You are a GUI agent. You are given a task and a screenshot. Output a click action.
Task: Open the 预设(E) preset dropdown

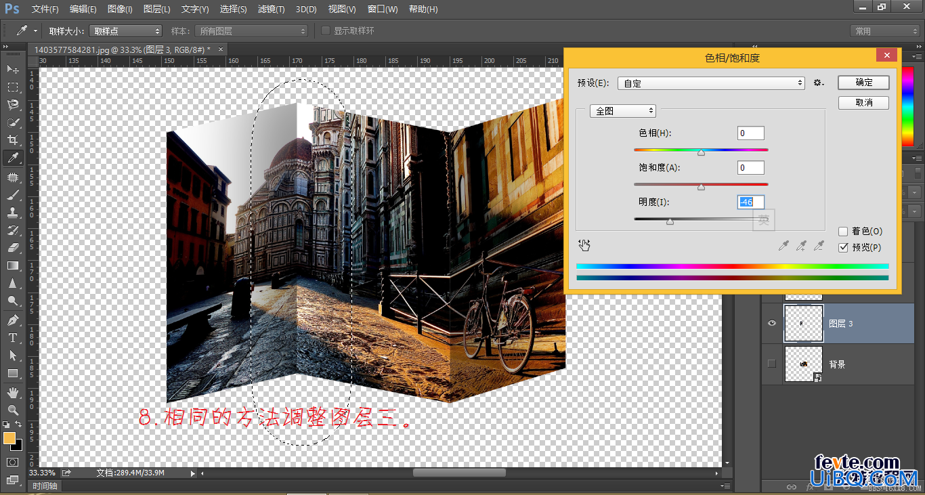(711, 83)
